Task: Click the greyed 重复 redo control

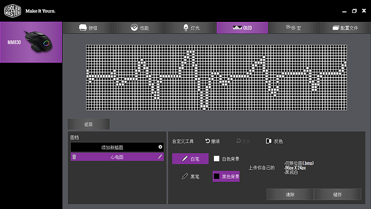Action: [243, 141]
